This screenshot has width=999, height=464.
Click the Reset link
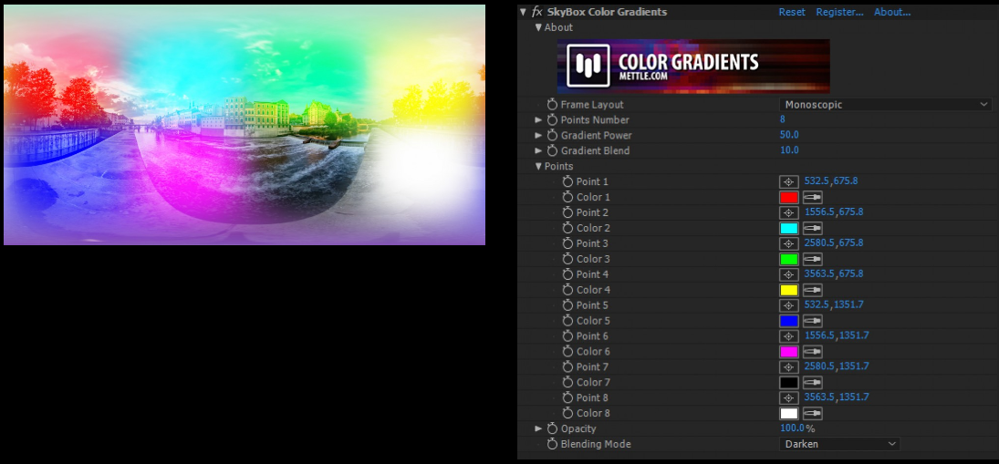click(x=792, y=12)
